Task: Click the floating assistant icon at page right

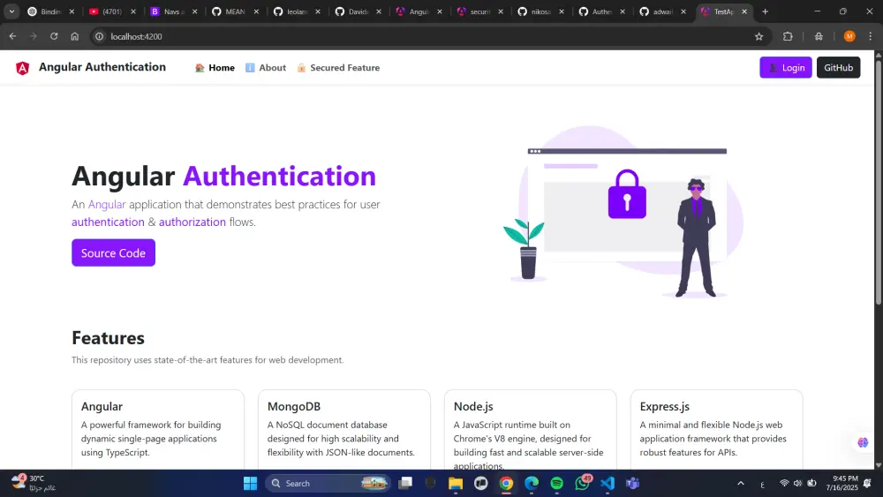Action: coord(863,442)
